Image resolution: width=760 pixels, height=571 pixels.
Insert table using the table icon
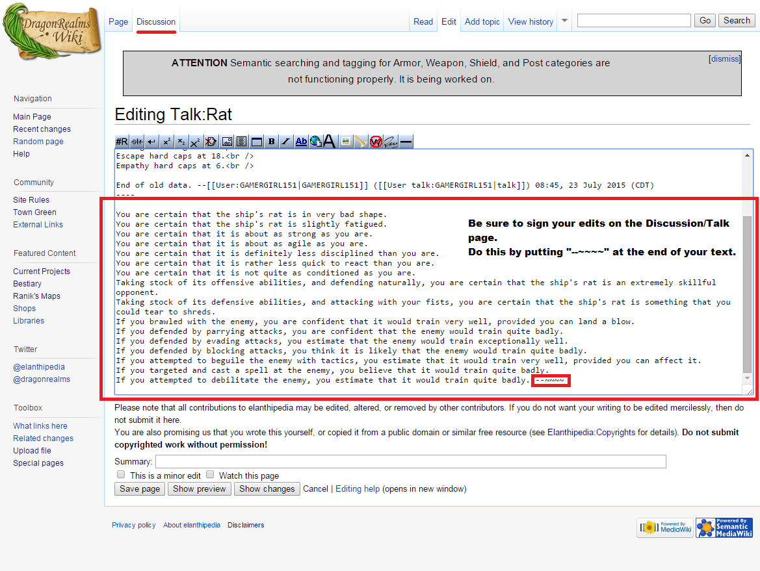(256, 142)
